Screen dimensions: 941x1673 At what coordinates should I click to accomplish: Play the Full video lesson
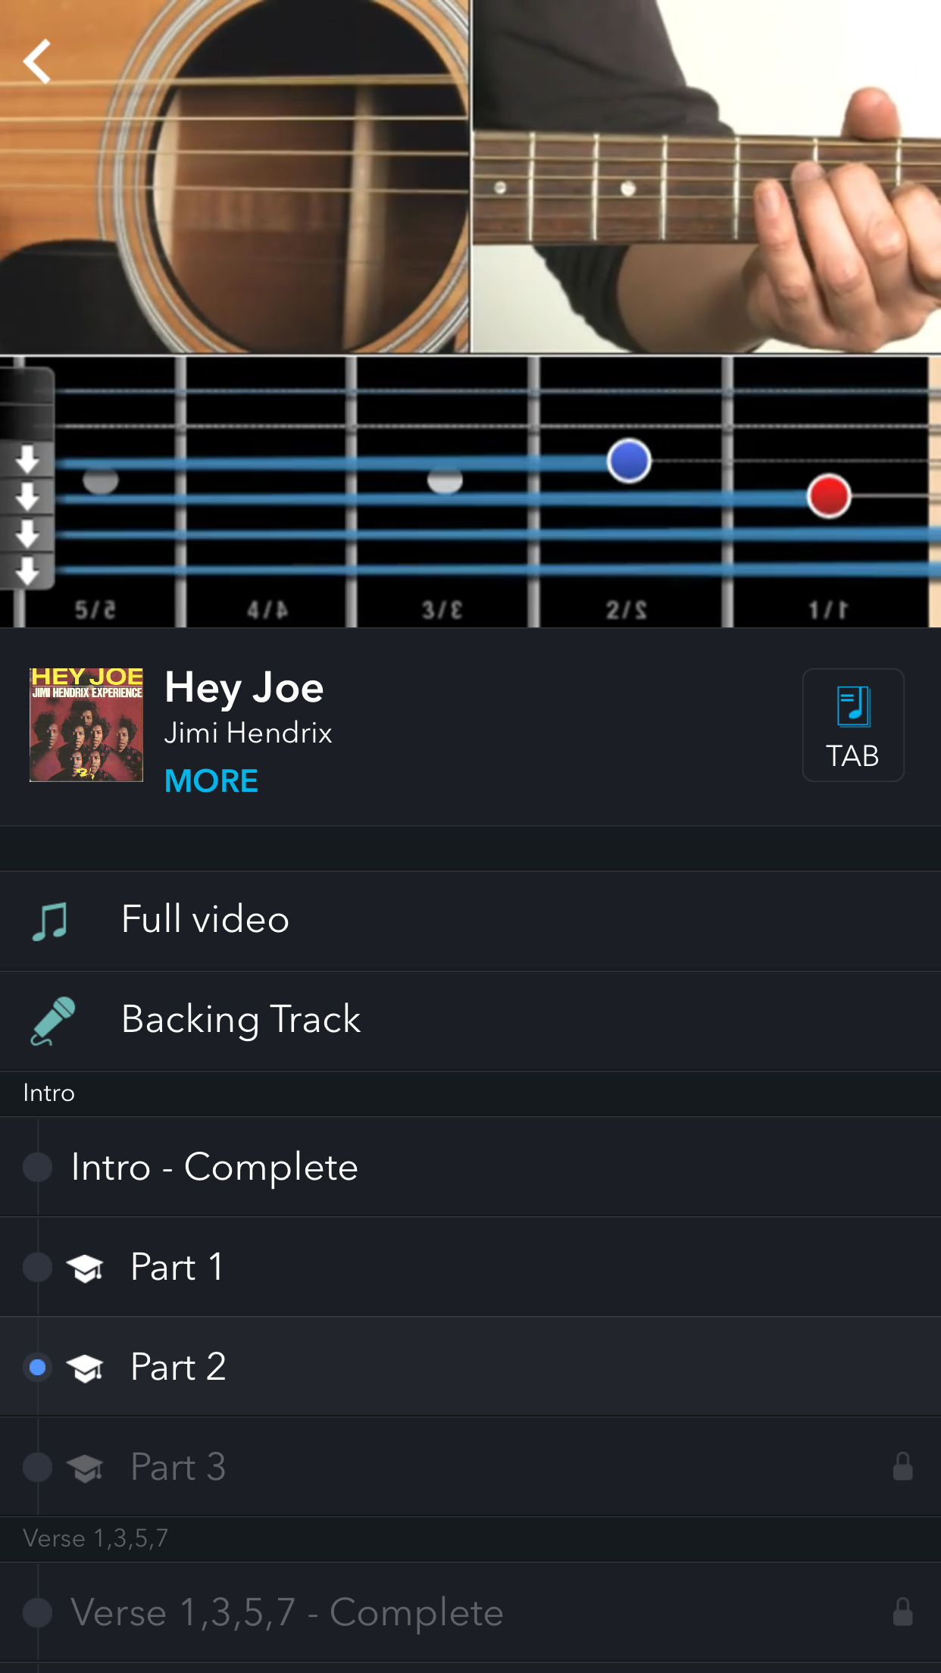(205, 920)
